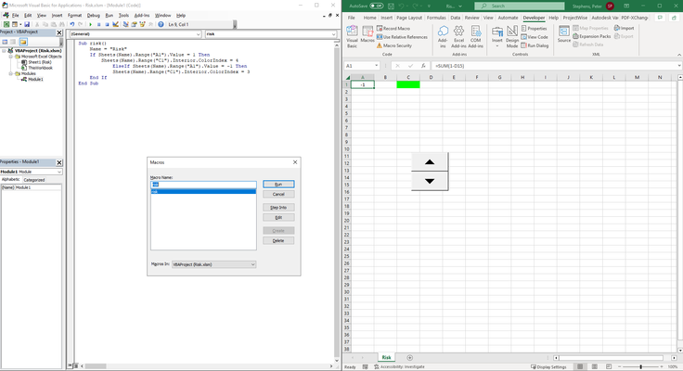
Task: Toggle Design Mode in Controls group
Action: coord(512,36)
